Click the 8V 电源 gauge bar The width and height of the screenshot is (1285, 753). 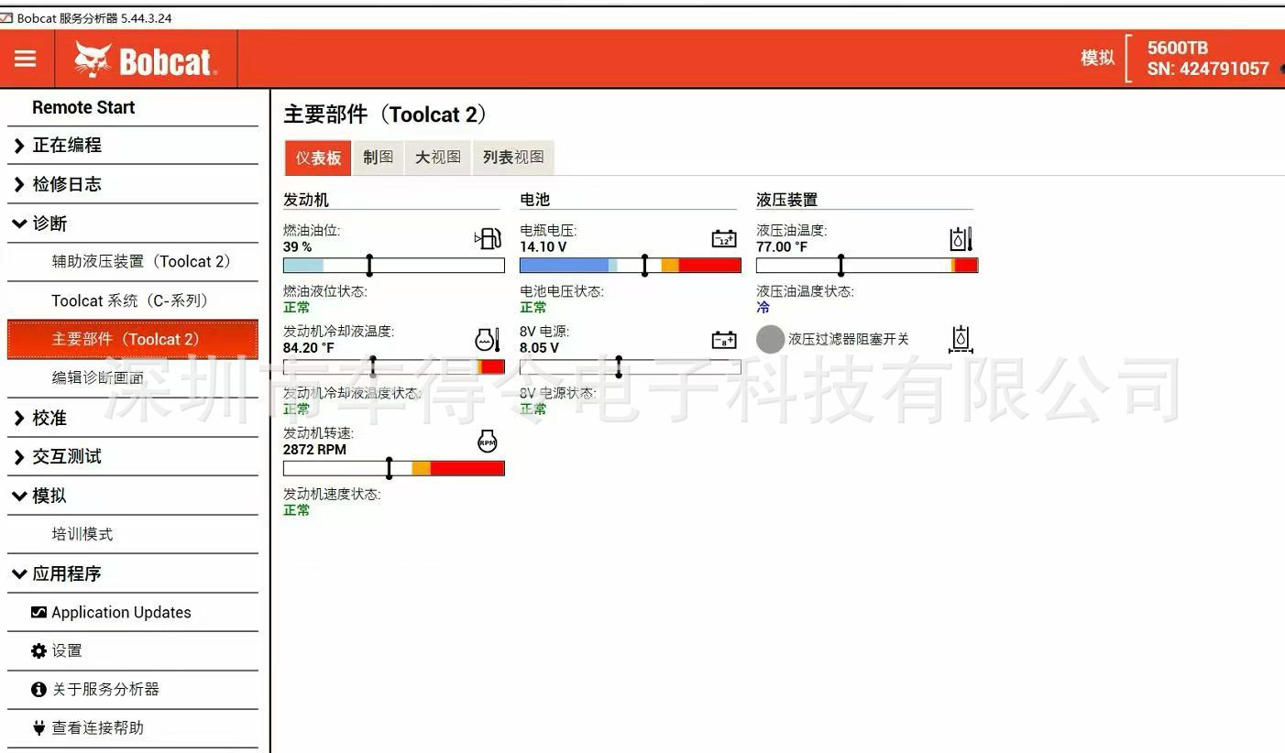point(631,366)
